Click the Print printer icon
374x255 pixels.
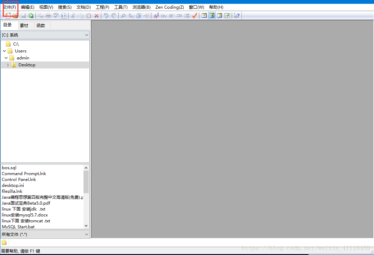point(48,16)
